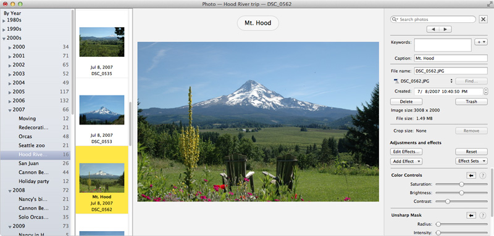The image size is (494, 236).
Task: Open Unsharp Mask help question mark
Action: [482, 215]
